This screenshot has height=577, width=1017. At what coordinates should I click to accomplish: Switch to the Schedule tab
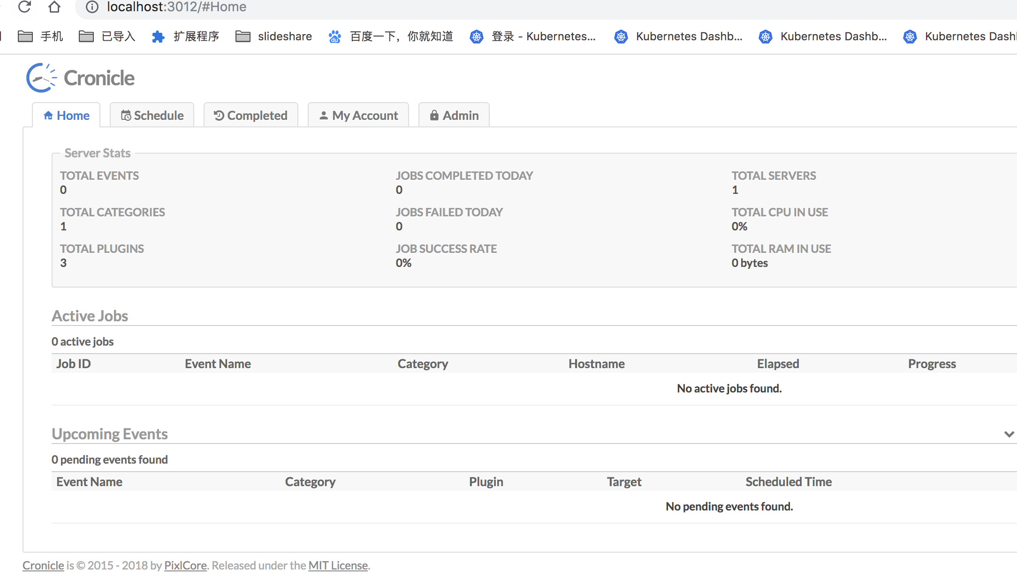pos(152,115)
